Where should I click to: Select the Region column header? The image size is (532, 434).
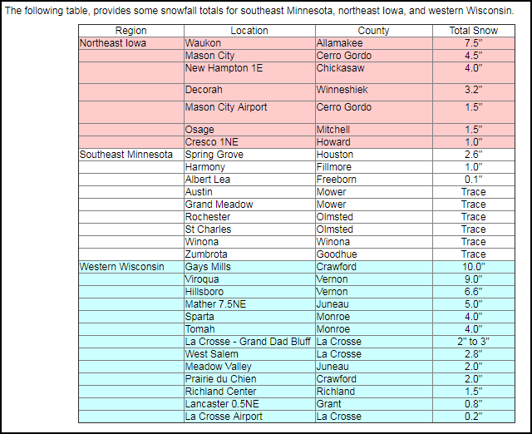131,31
